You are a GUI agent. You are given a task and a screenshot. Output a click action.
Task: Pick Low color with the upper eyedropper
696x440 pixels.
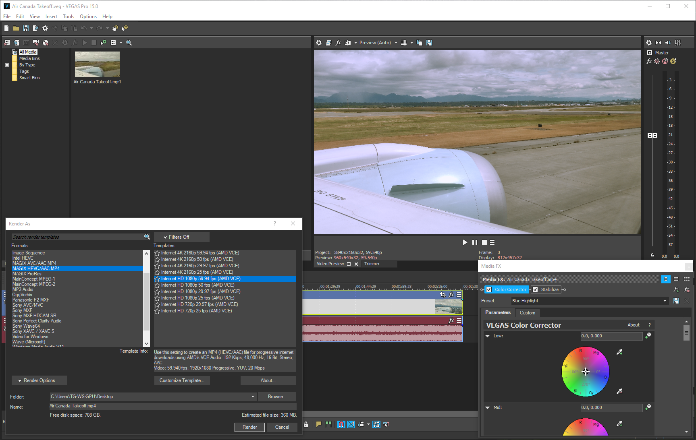[x=619, y=352]
